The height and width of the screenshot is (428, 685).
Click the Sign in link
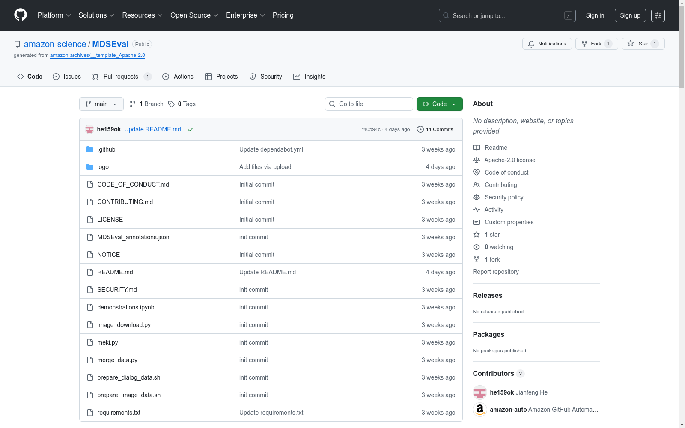click(595, 15)
